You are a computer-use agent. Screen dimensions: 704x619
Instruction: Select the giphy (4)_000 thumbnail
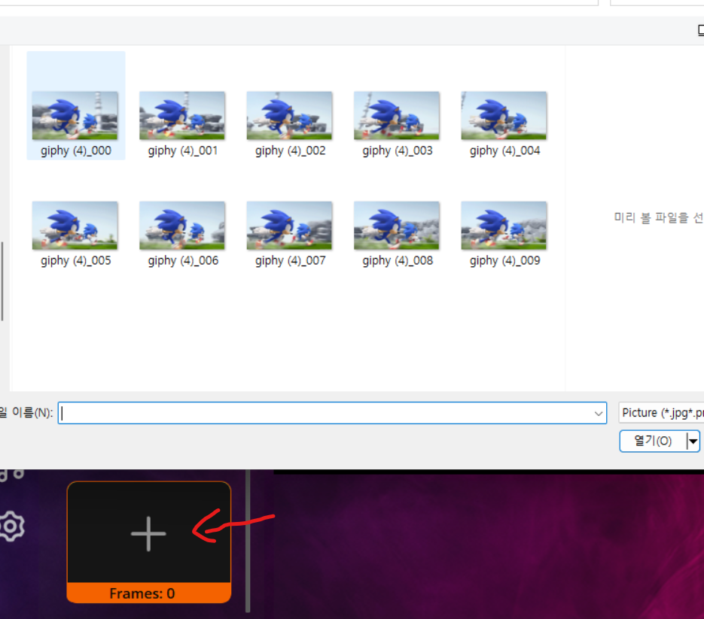(75, 116)
